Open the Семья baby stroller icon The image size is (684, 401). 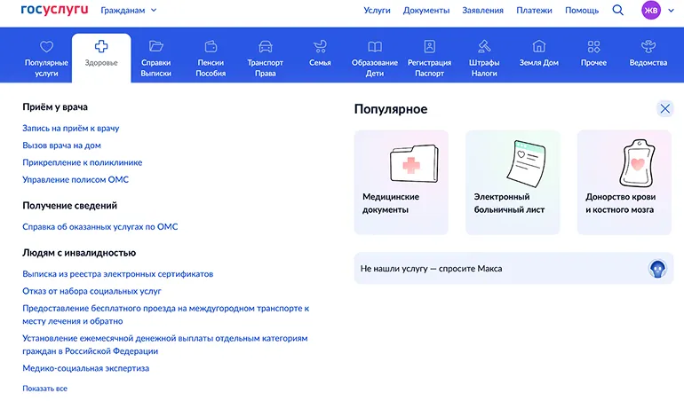click(320, 46)
